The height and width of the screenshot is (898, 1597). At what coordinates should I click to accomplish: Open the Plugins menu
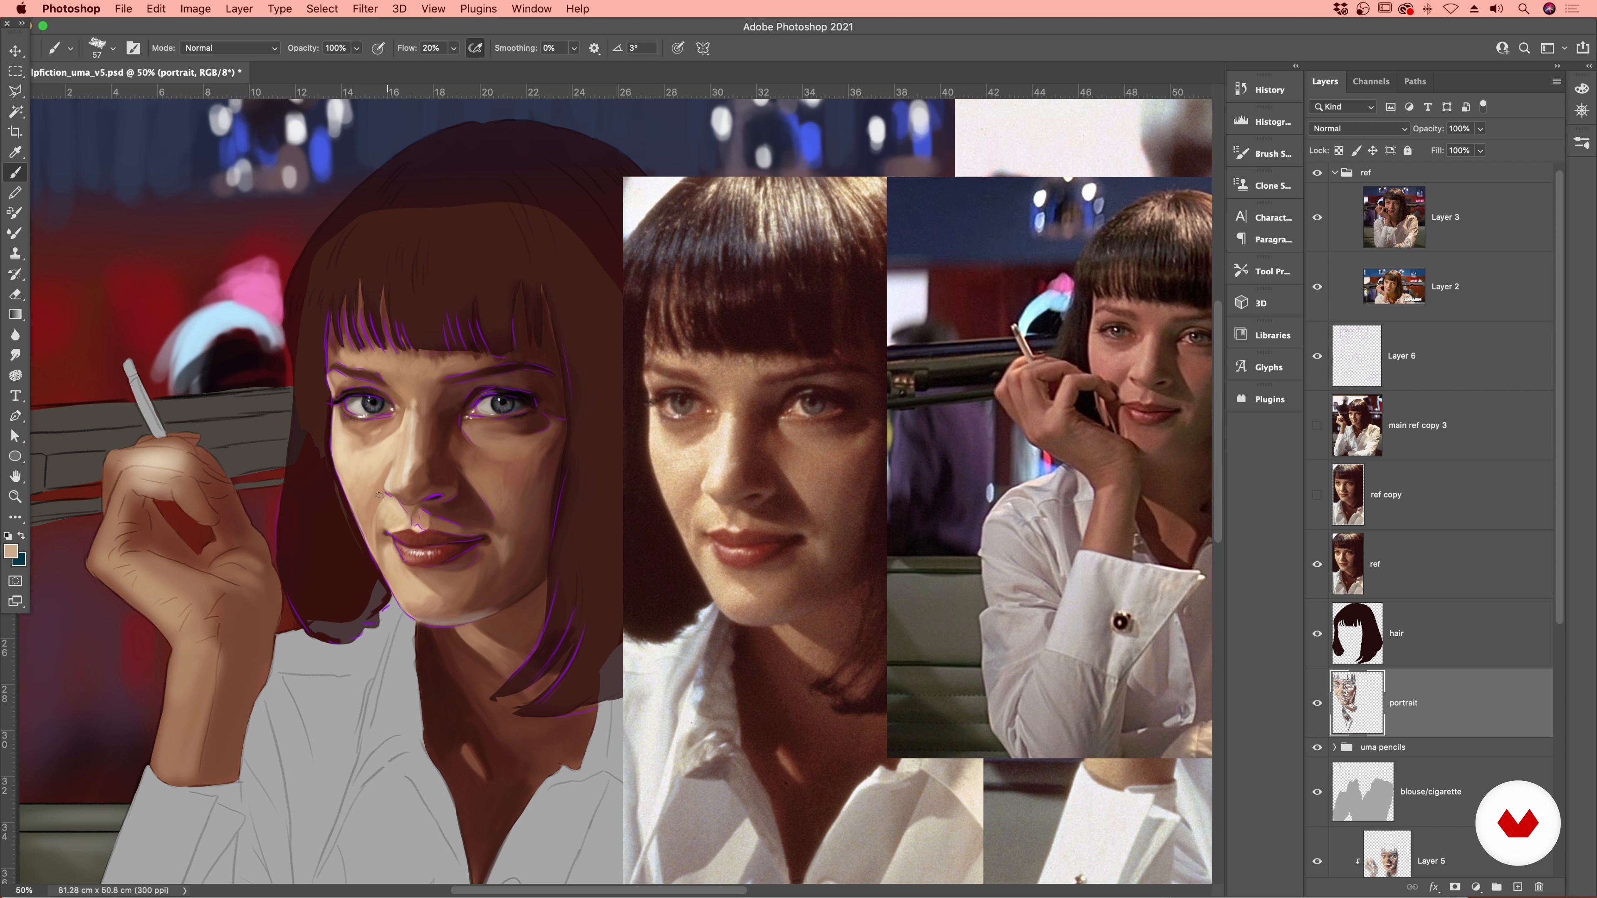click(x=478, y=9)
